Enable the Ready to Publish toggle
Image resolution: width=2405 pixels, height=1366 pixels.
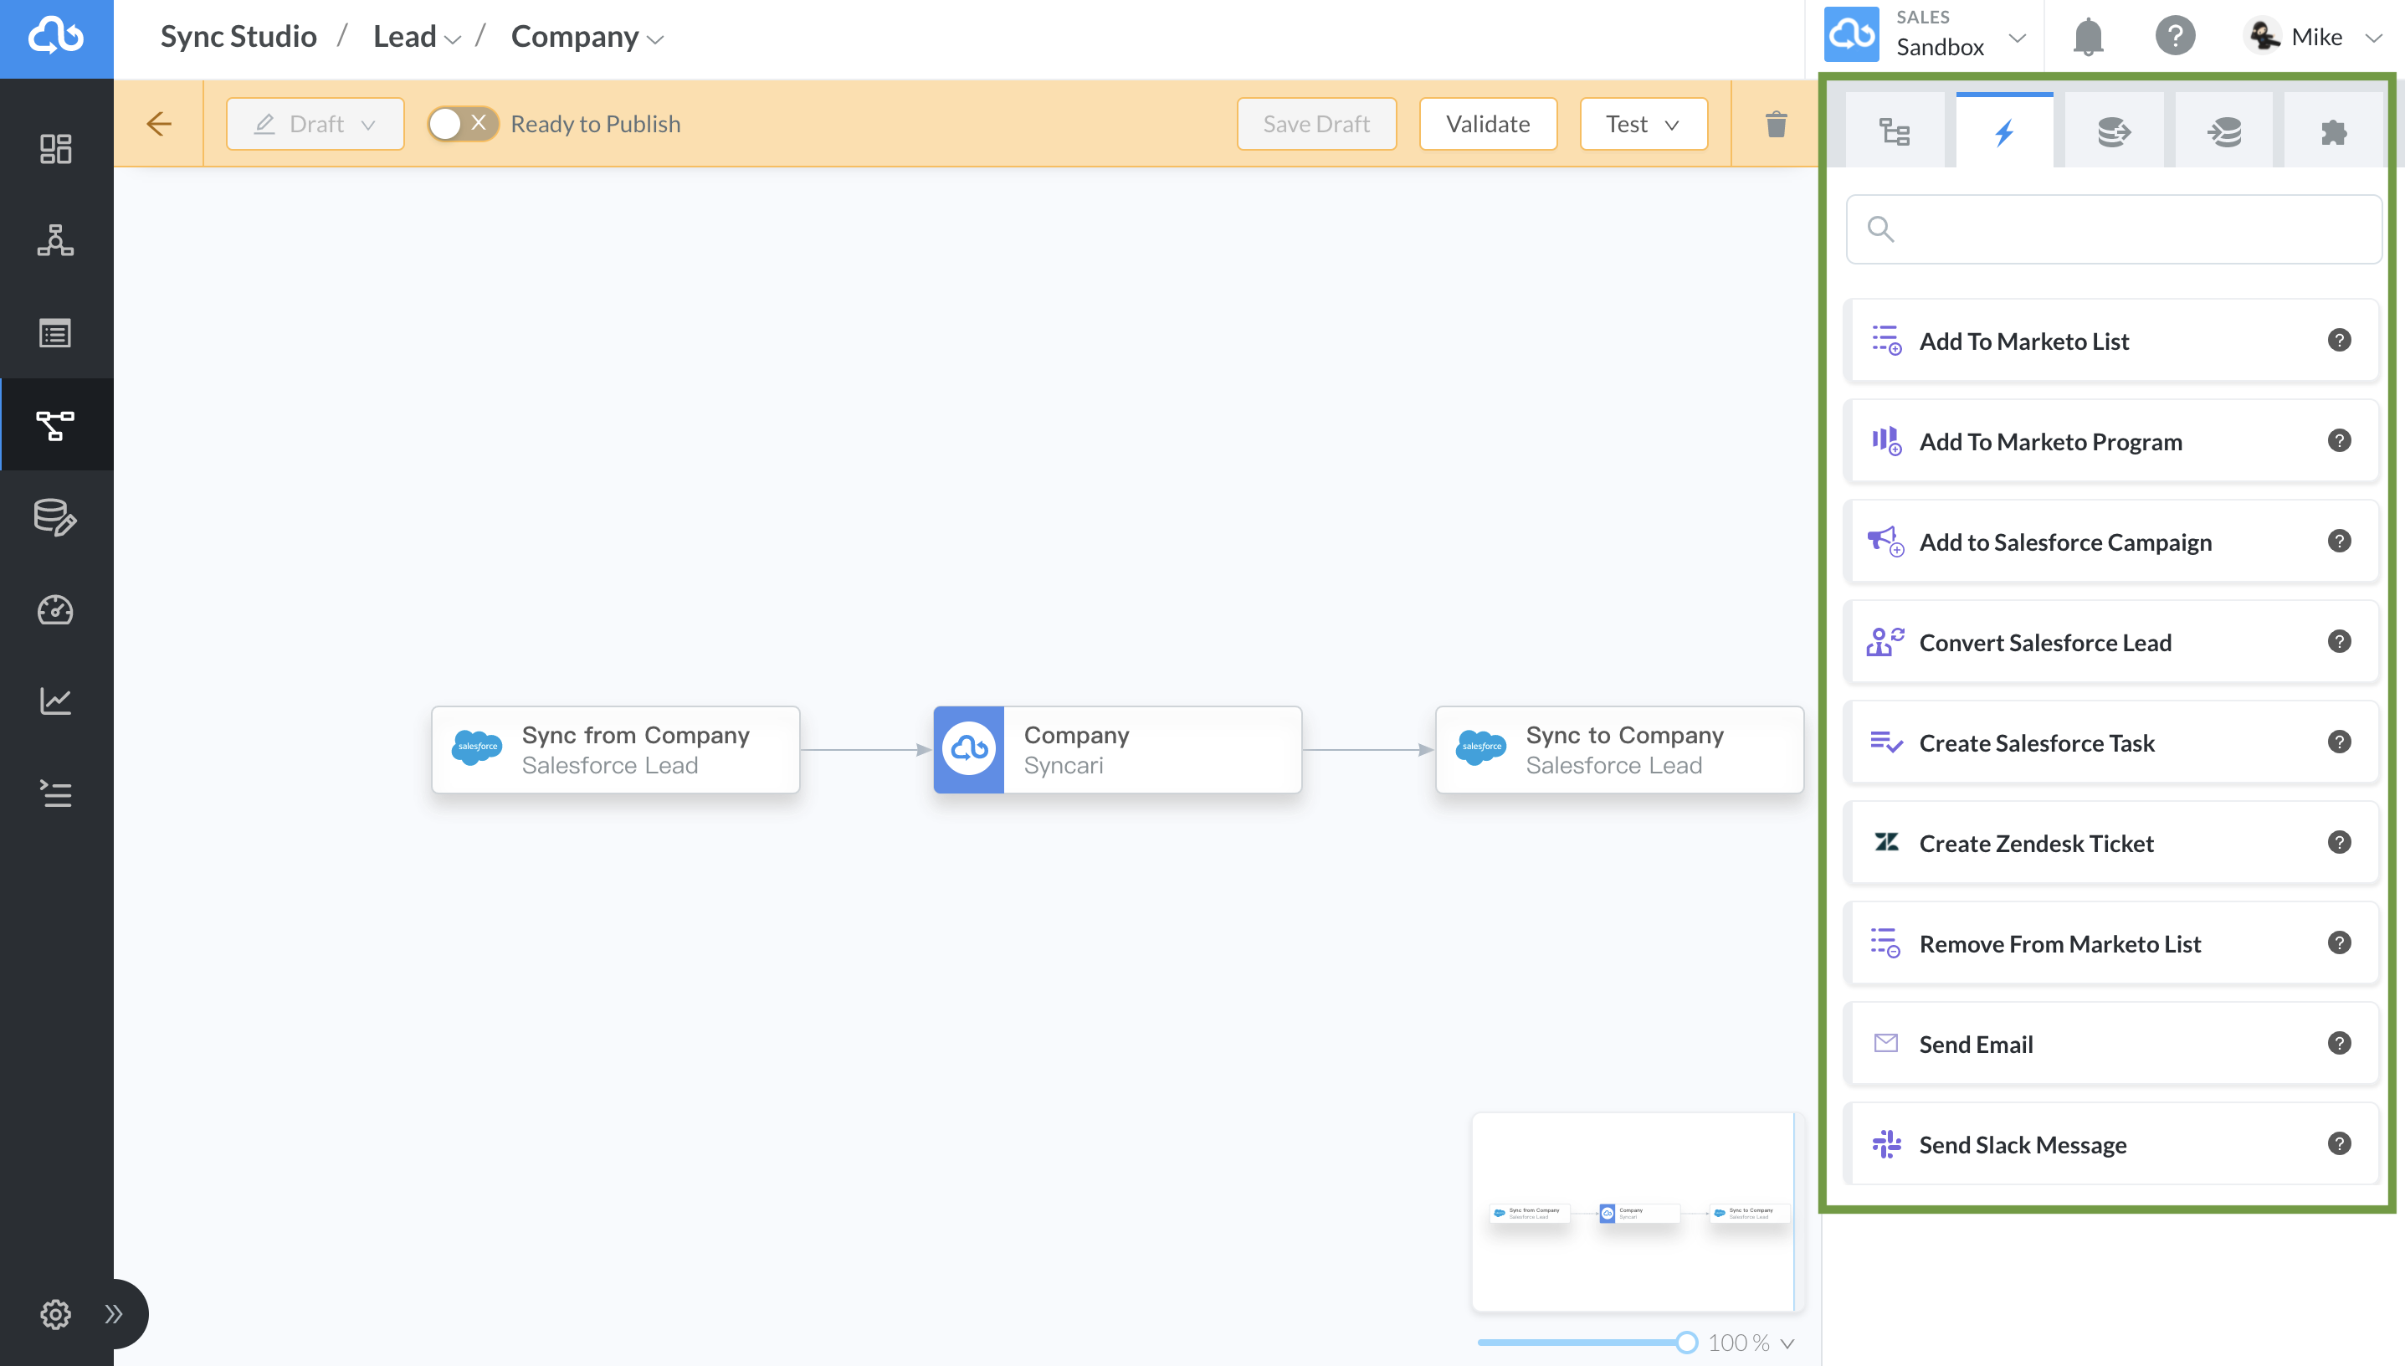[x=461, y=123]
